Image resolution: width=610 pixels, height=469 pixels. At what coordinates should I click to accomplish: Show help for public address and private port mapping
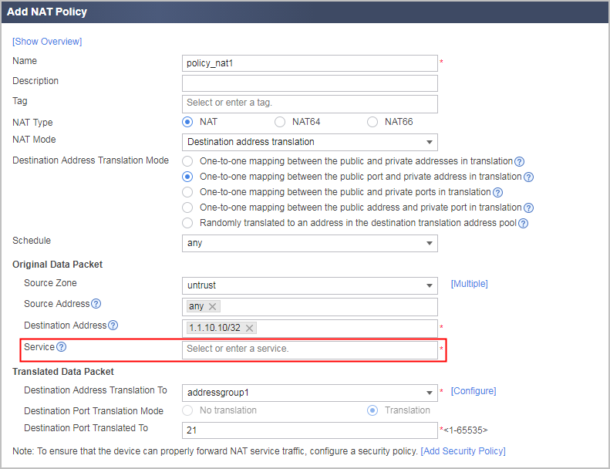528,208
